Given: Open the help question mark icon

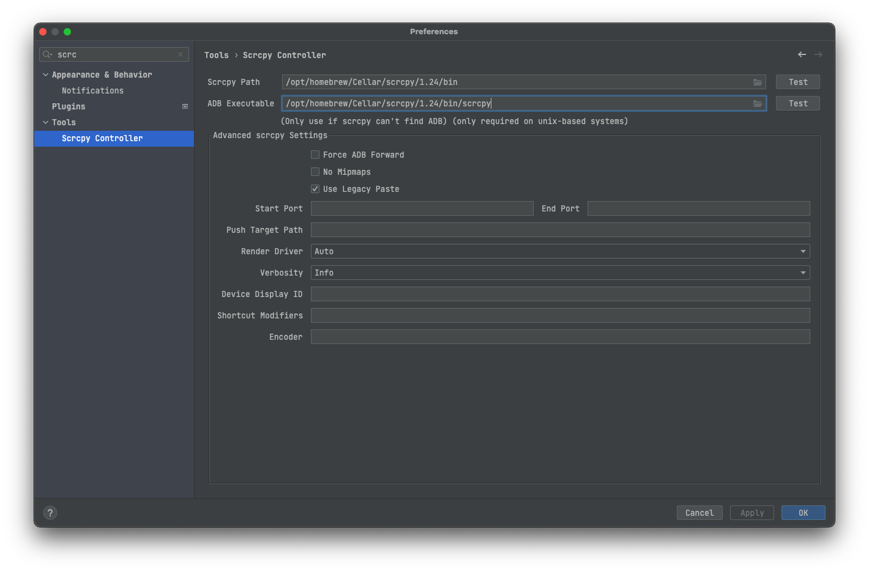Looking at the screenshot, I should pos(50,513).
